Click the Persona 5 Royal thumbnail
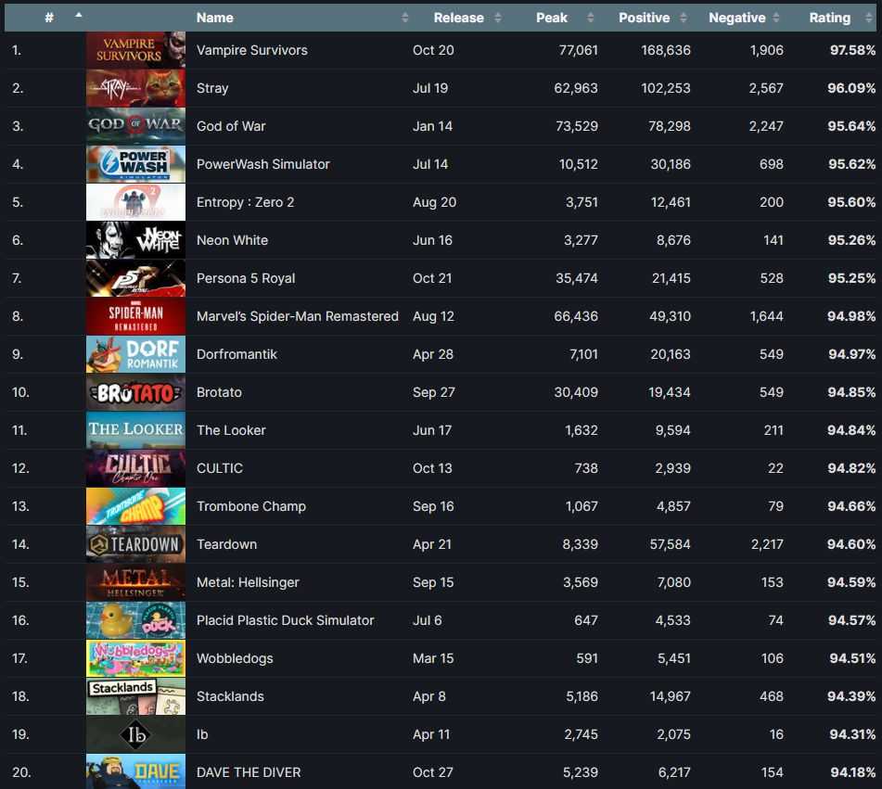The height and width of the screenshot is (789, 882). coord(135,278)
